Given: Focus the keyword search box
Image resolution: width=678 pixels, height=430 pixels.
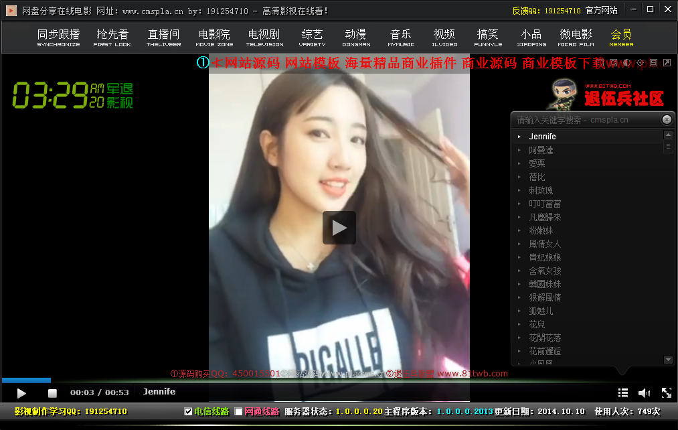Looking at the screenshot, I should [x=586, y=120].
